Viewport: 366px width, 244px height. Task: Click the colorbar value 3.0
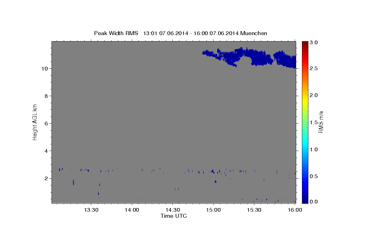point(314,43)
